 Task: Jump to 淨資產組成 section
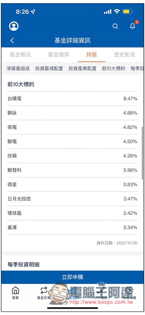point(18,68)
